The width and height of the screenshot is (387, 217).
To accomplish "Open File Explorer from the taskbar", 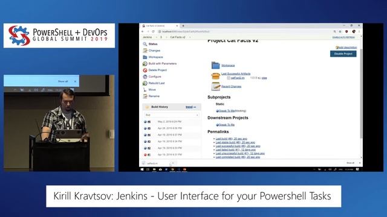I will (154, 169).
